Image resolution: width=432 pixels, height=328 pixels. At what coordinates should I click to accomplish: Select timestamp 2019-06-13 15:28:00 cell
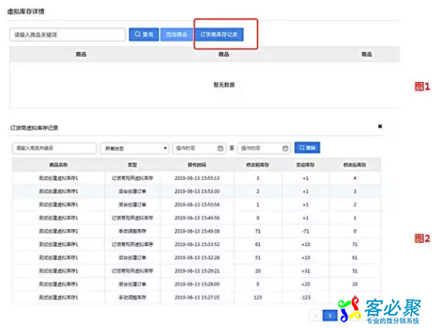click(197, 284)
